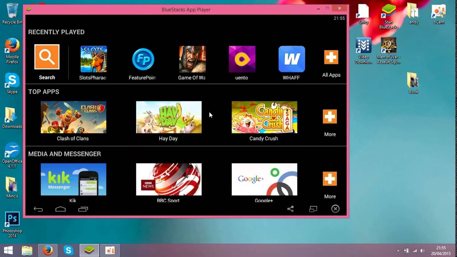Toggle BlueStacks fullscreen icon

[313, 209]
